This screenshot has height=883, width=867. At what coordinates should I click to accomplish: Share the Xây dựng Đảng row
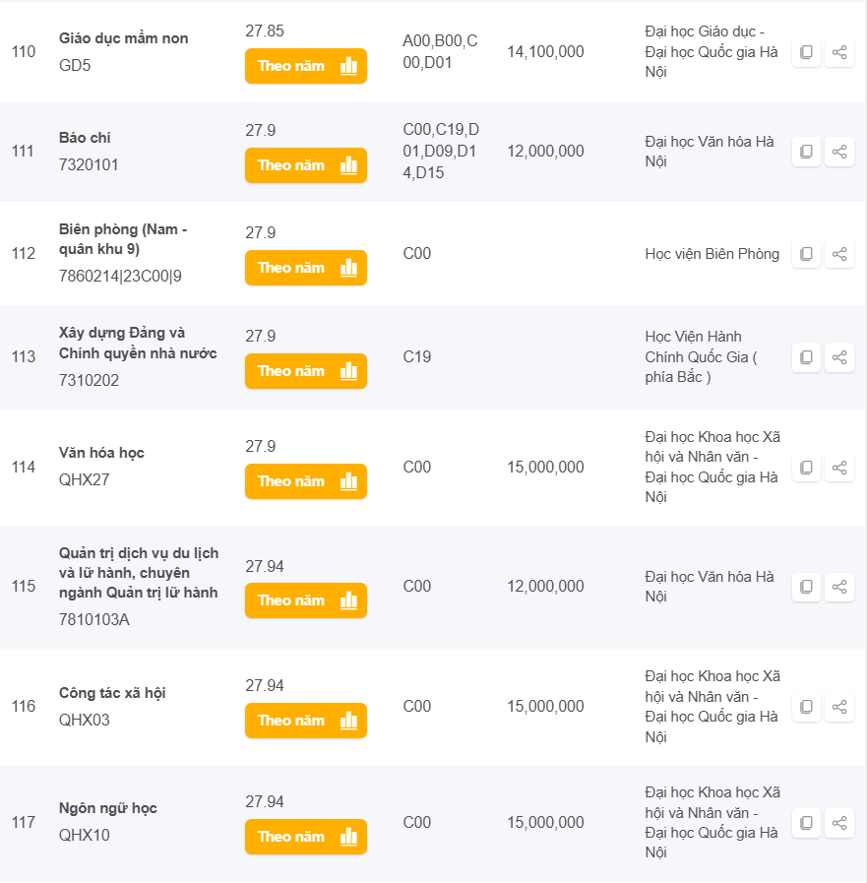(x=839, y=357)
